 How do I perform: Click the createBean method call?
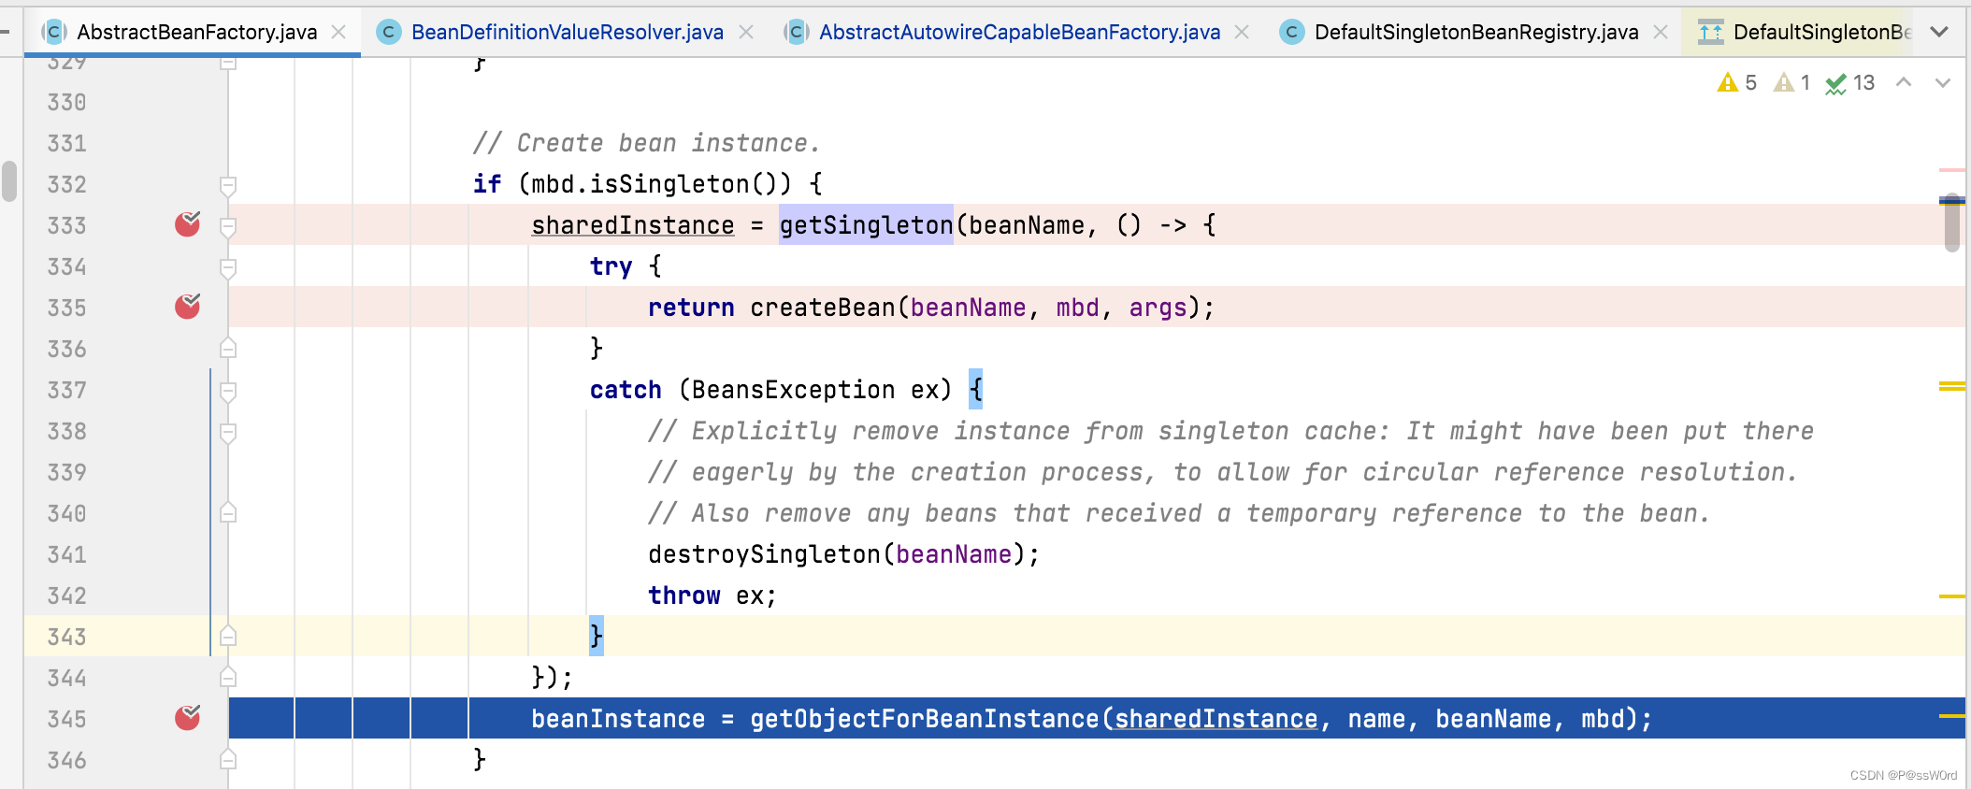(x=822, y=308)
